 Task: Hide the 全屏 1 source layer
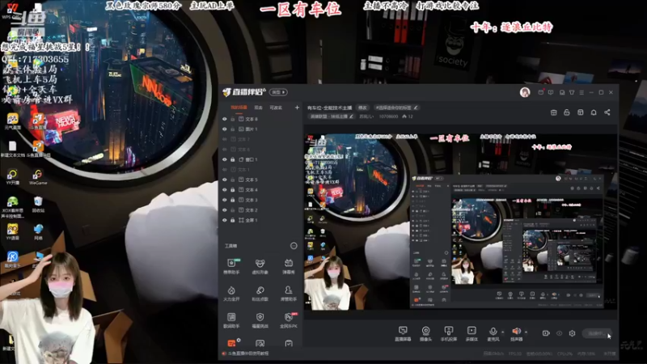pos(225,220)
